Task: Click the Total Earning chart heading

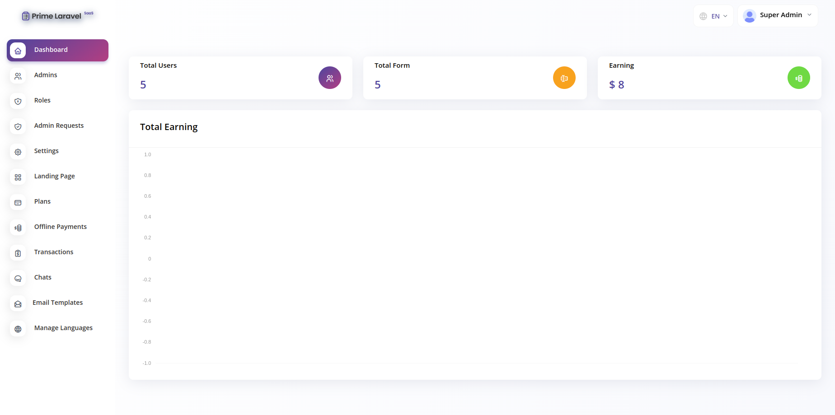Action: [169, 127]
